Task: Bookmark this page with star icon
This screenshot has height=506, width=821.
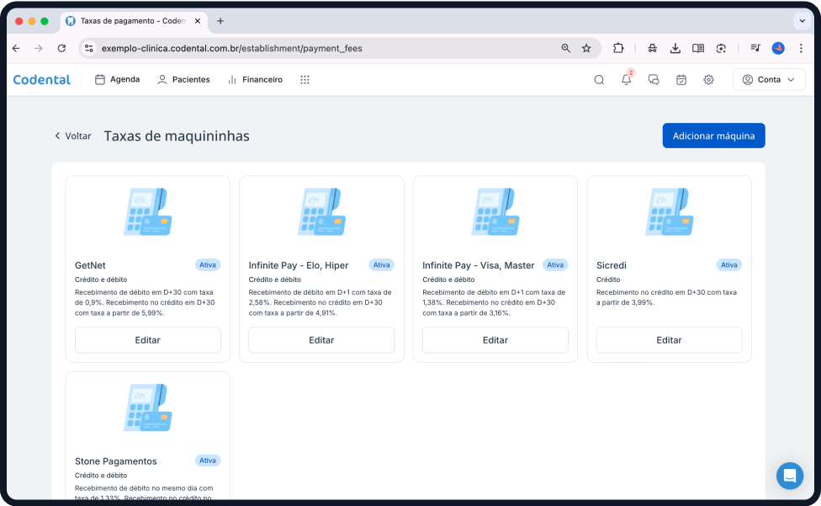Action: click(x=586, y=48)
